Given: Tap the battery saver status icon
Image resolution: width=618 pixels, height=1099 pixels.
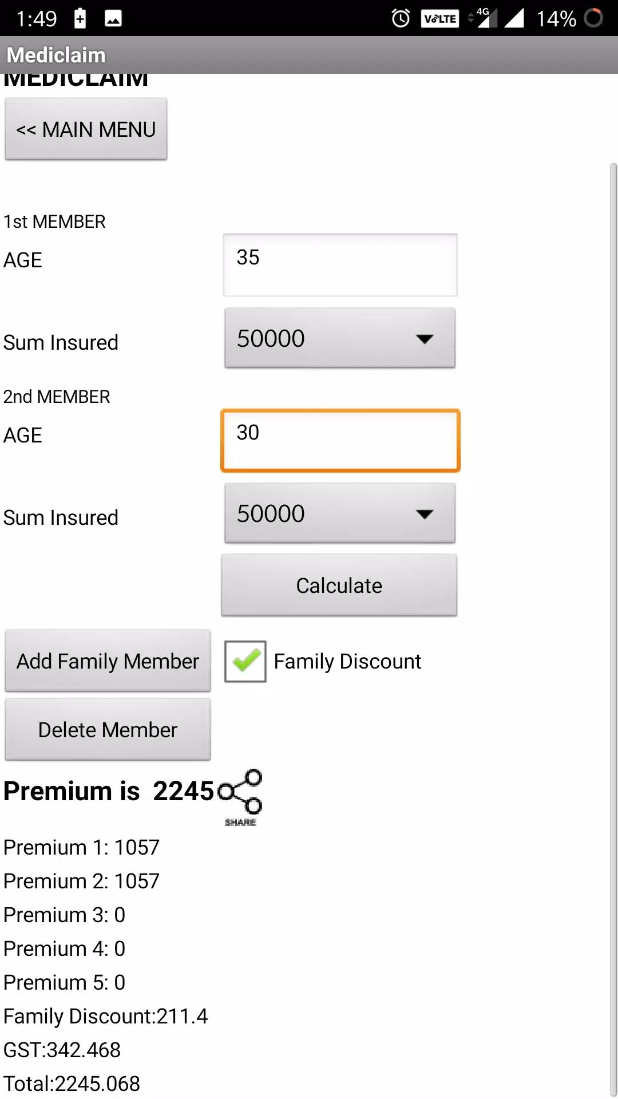Looking at the screenshot, I should [x=80, y=18].
